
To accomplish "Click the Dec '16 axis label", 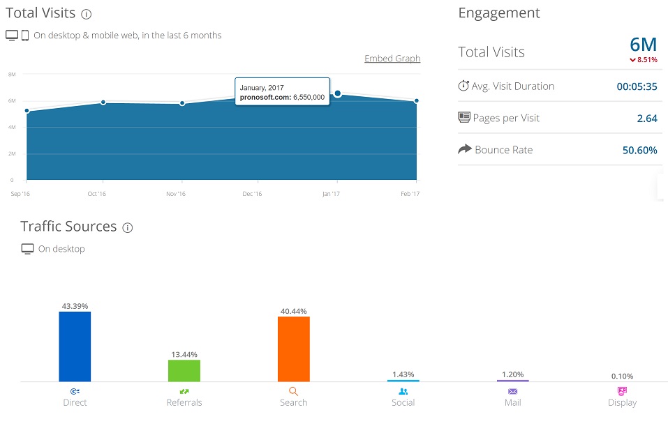I will (x=252, y=194).
